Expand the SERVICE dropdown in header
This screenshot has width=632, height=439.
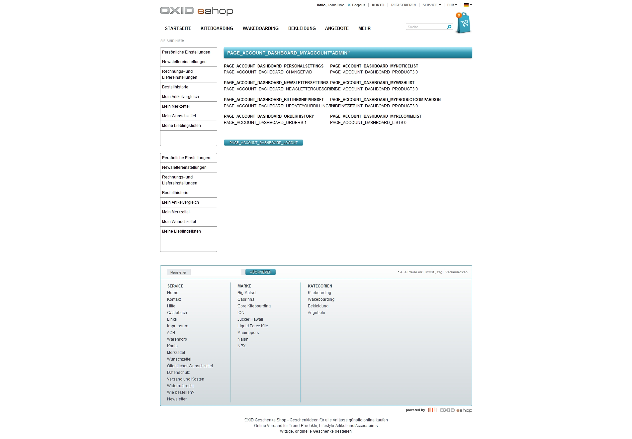click(x=431, y=5)
